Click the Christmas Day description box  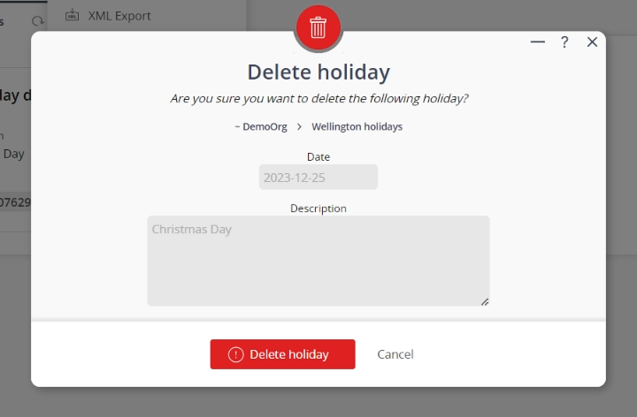pos(318,261)
